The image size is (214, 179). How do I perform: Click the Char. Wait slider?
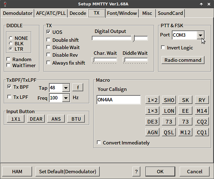pos(104,60)
